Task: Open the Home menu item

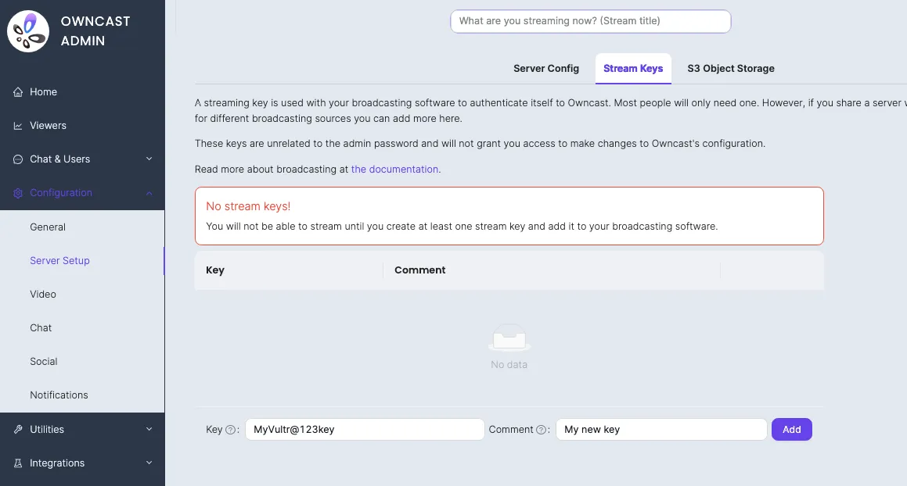Action: coord(82,92)
